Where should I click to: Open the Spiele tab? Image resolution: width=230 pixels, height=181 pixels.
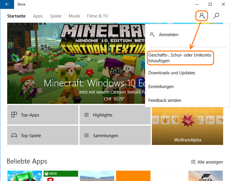tap(55, 16)
